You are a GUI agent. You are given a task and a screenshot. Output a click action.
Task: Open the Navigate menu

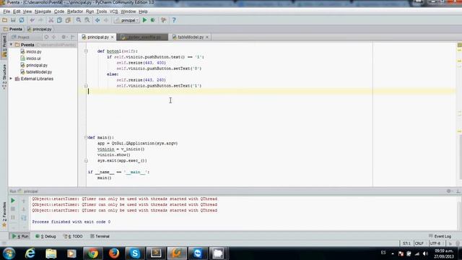click(43, 12)
